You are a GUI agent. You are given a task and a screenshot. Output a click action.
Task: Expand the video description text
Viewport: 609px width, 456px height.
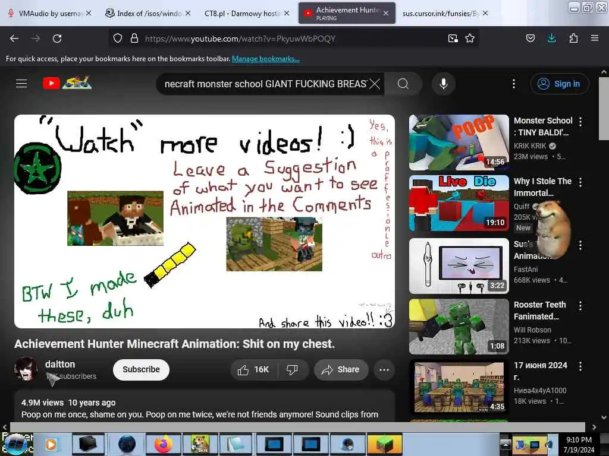point(200,414)
